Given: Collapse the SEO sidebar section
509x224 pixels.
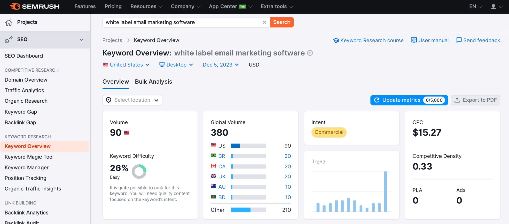Looking at the screenshot, I should (x=81, y=40).
